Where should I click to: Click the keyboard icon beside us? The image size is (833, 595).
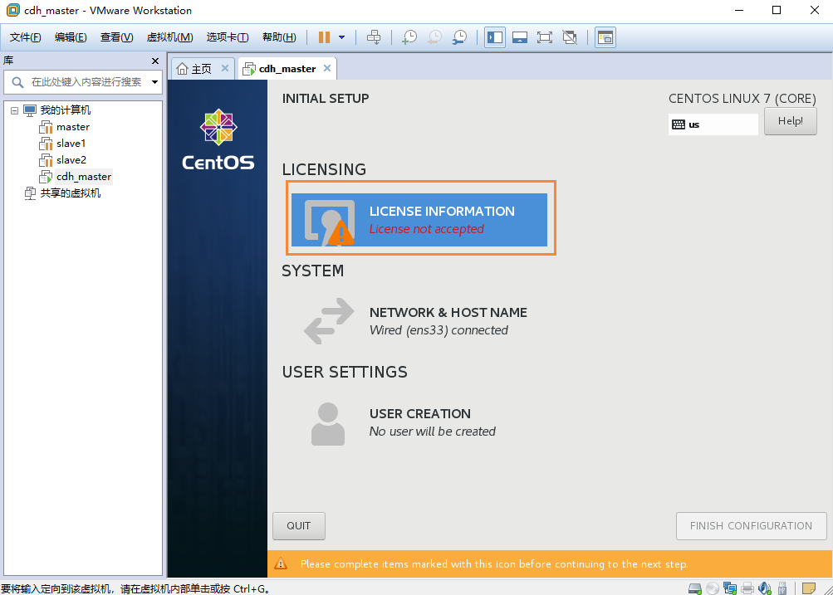679,124
